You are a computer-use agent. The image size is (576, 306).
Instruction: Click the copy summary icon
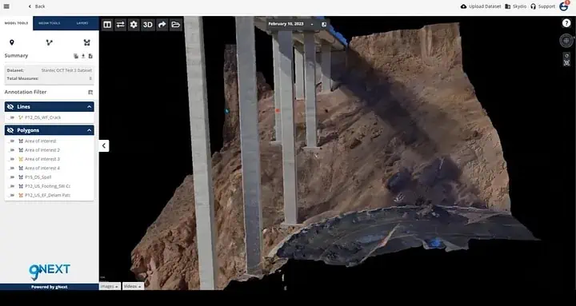(76, 56)
